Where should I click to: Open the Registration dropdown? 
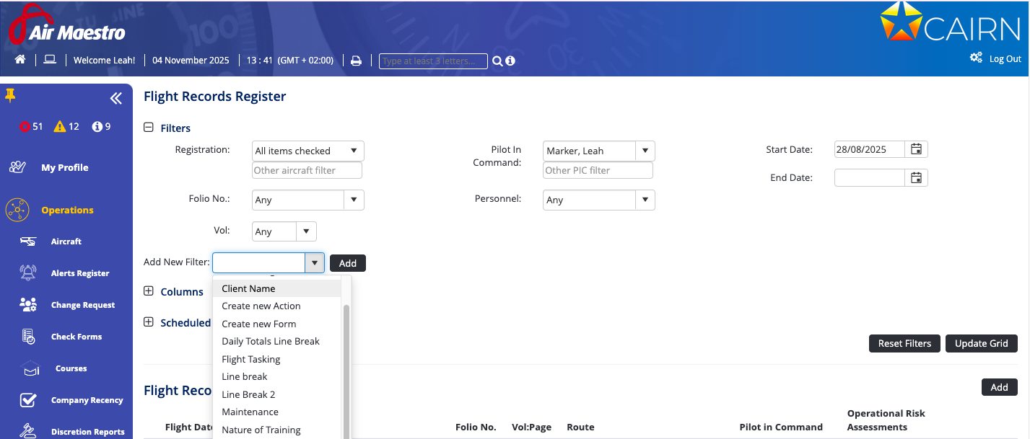[353, 151]
